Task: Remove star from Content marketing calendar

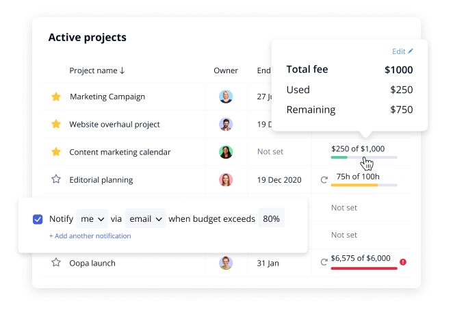Action: point(56,152)
